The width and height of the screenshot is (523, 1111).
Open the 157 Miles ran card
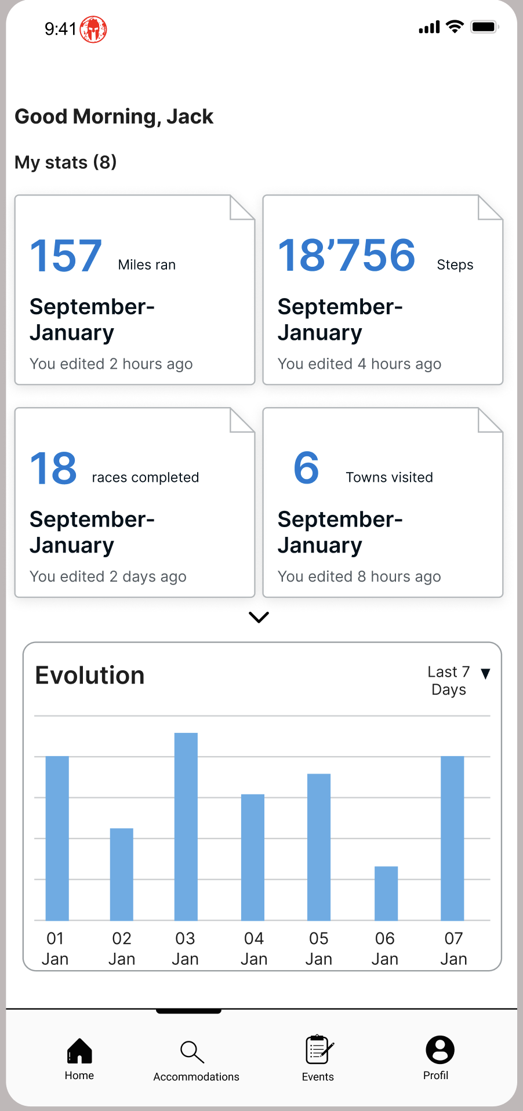(135, 290)
